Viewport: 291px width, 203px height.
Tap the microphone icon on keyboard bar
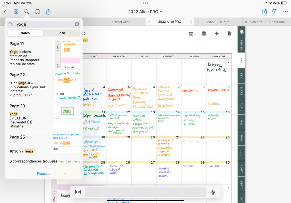(213, 192)
